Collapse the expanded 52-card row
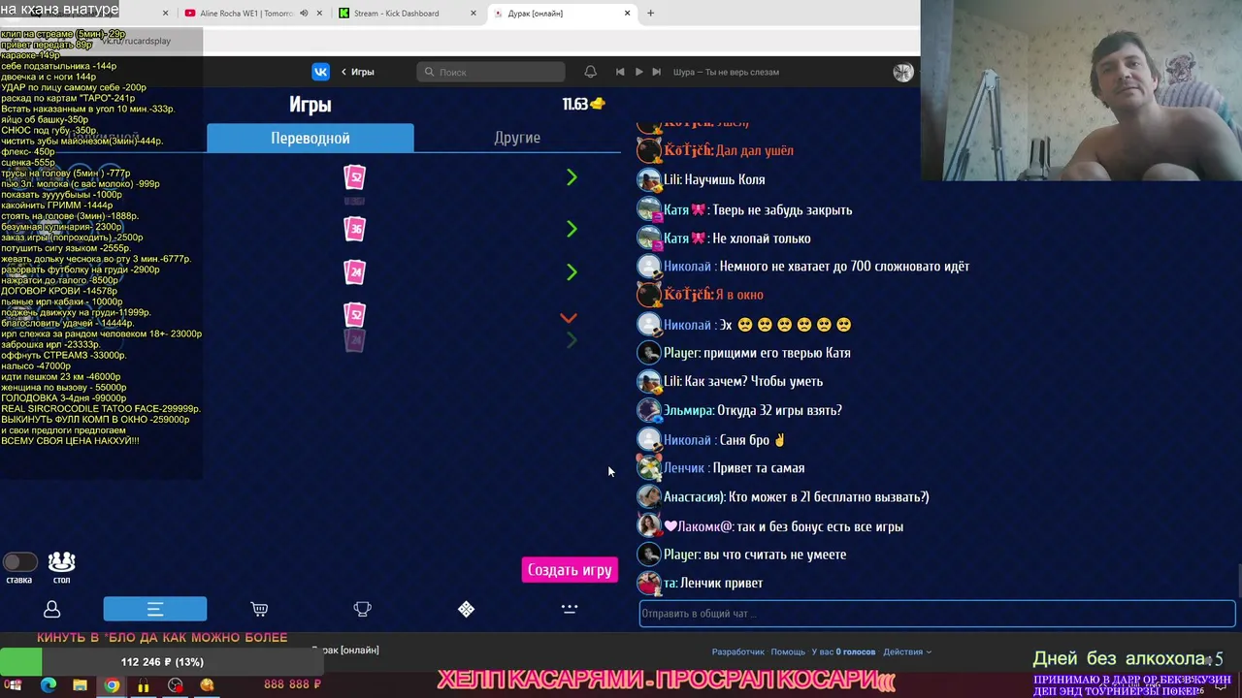Screen dimensions: 1242x698 click(569, 317)
